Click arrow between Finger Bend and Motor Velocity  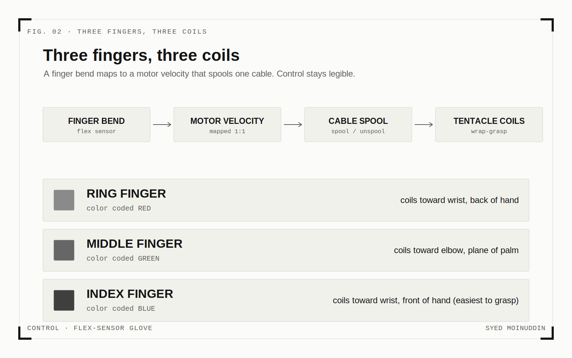click(162, 125)
